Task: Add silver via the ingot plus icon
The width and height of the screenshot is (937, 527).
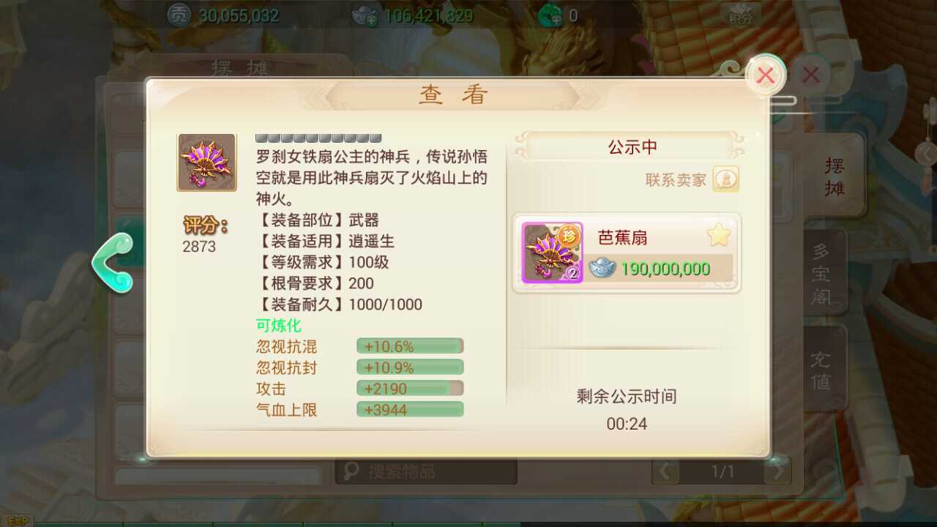Action: tap(365, 15)
